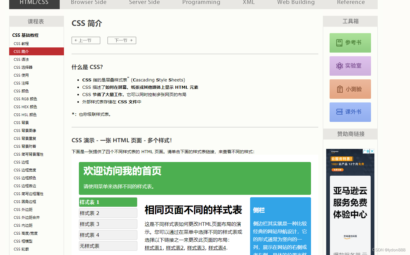This screenshot has height=255, width=410.
Task: Open the Web Building navigation menu
Action: coord(296,2)
